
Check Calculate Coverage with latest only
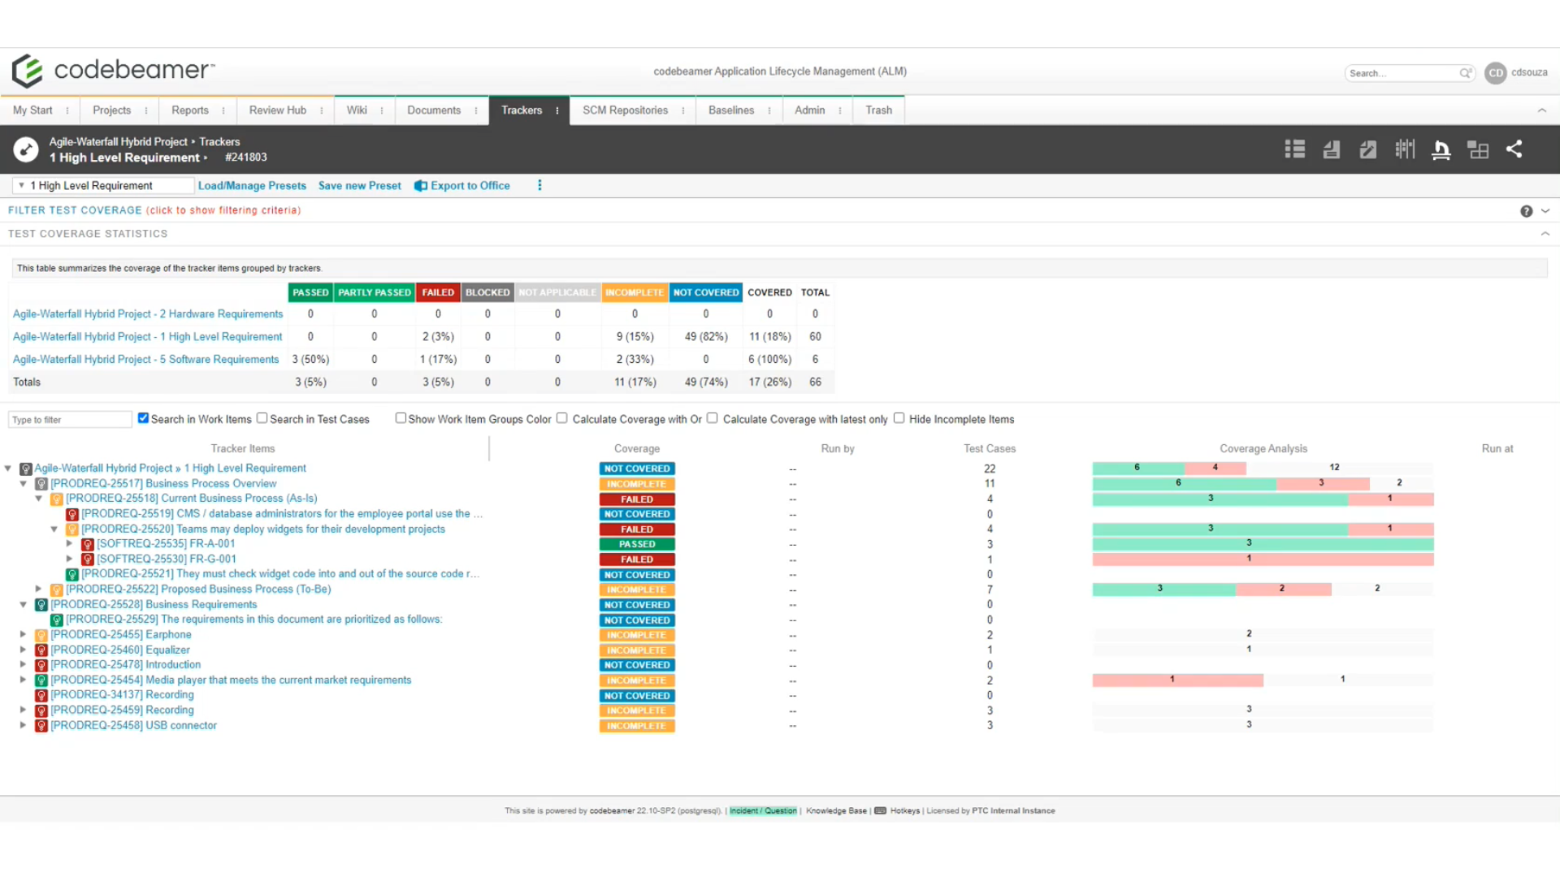click(712, 418)
